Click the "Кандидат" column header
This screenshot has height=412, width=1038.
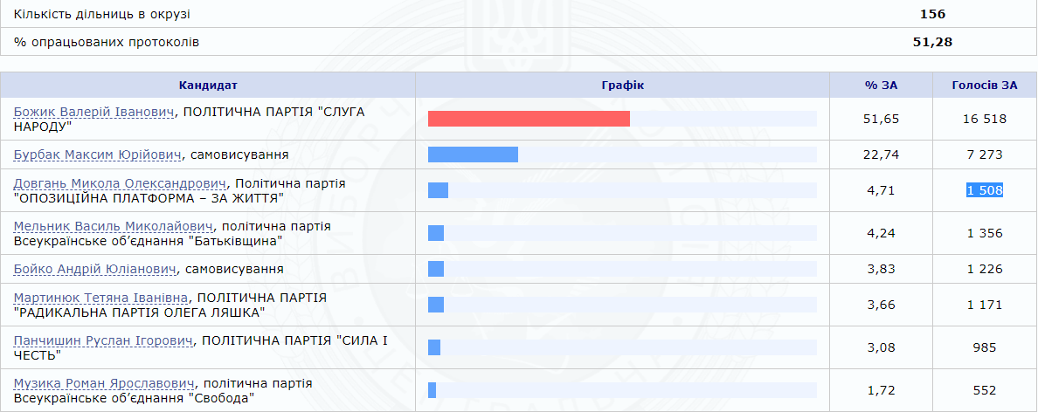coord(208,85)
